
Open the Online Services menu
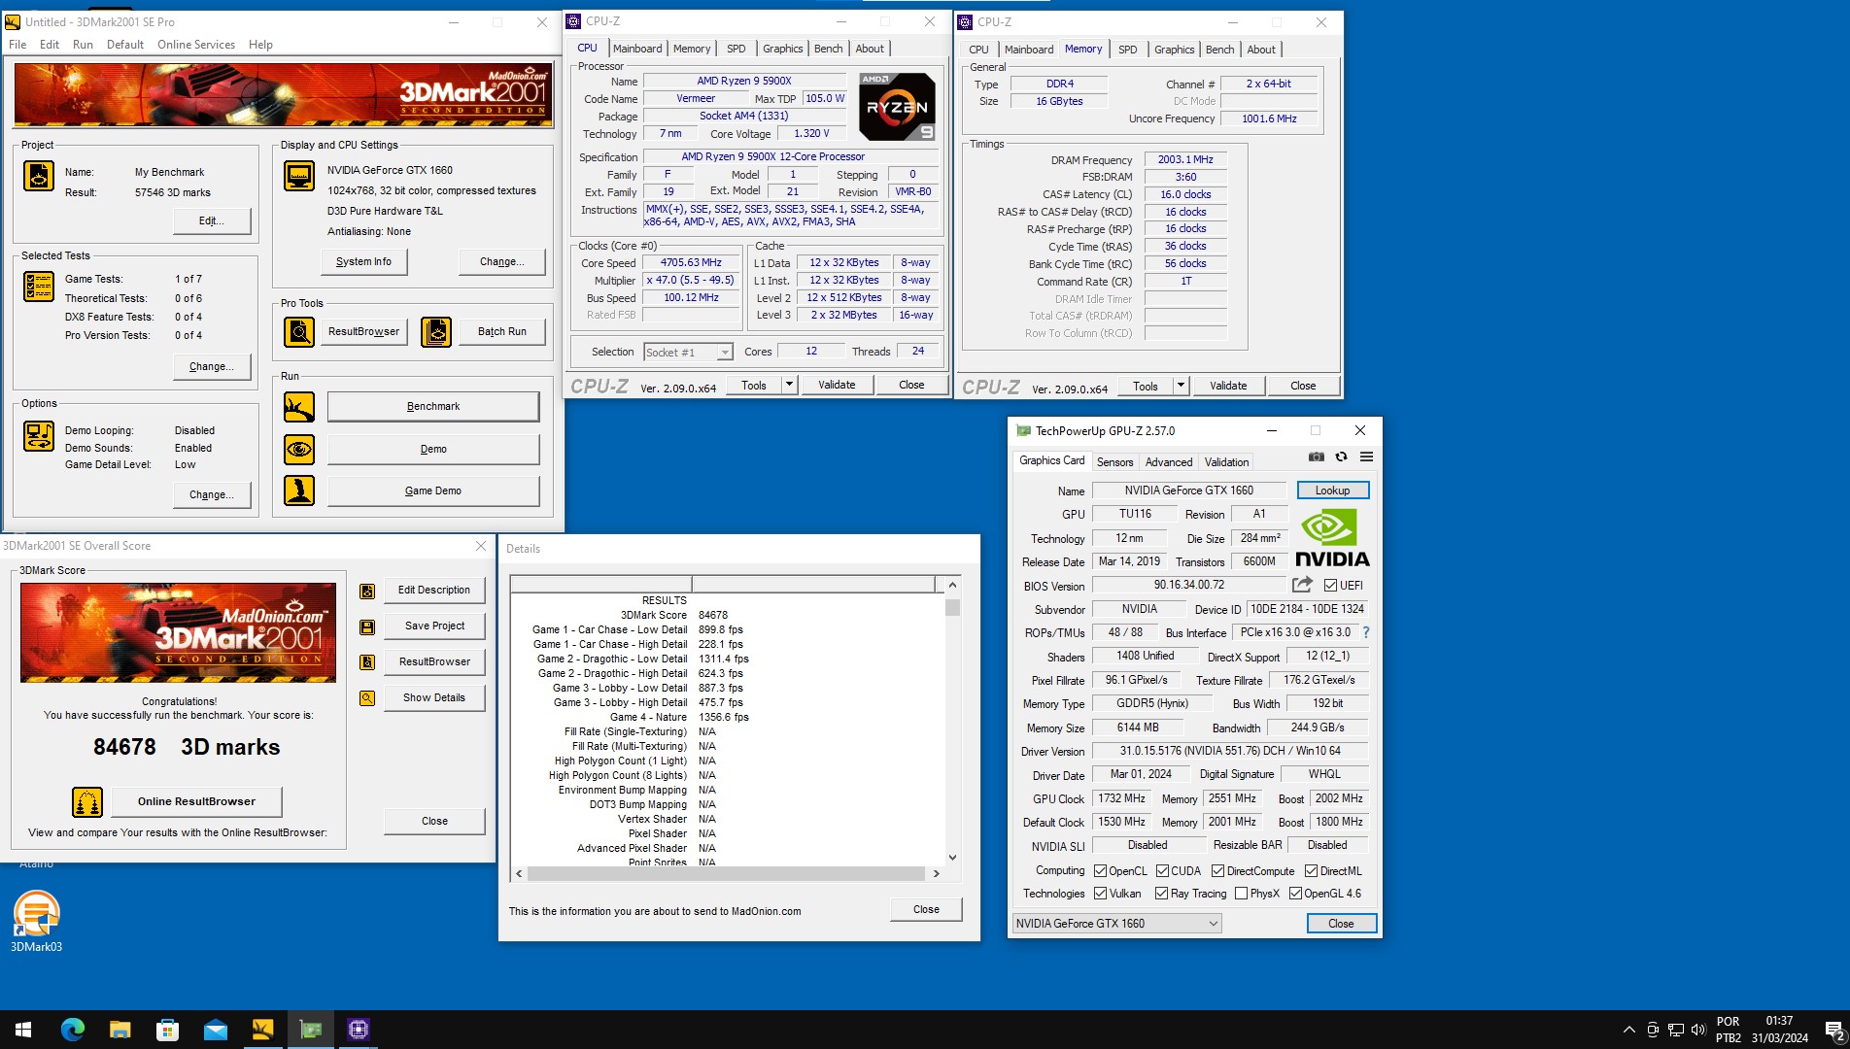coord(196,45)
